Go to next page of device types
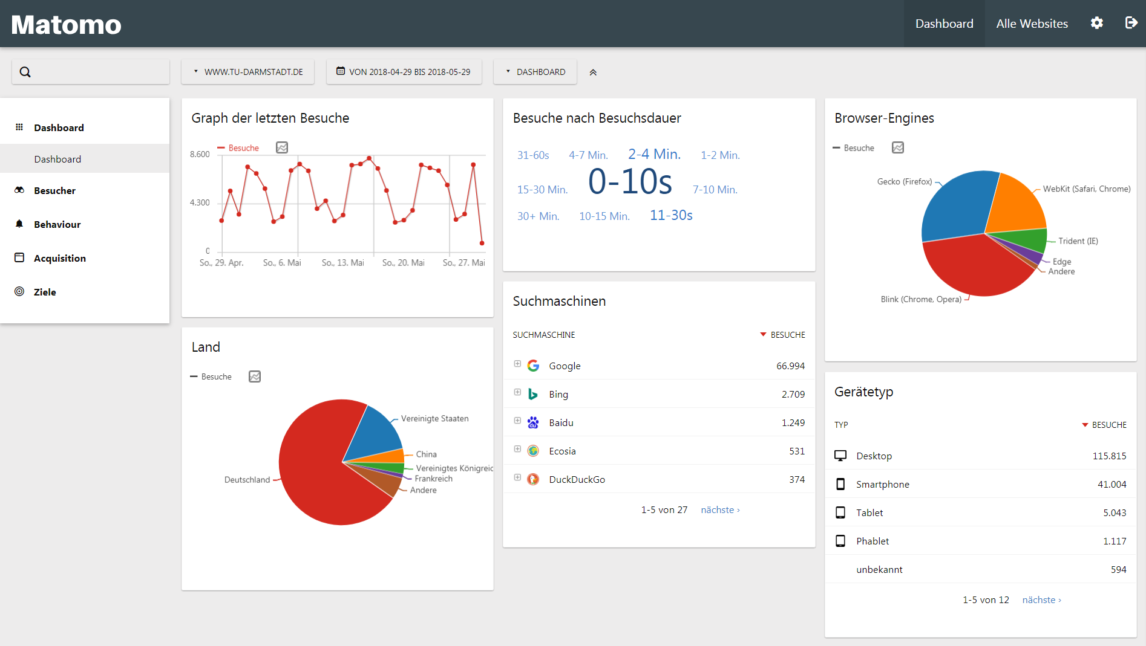Viewport: 1146px width, 646px height. [1041, 600]
